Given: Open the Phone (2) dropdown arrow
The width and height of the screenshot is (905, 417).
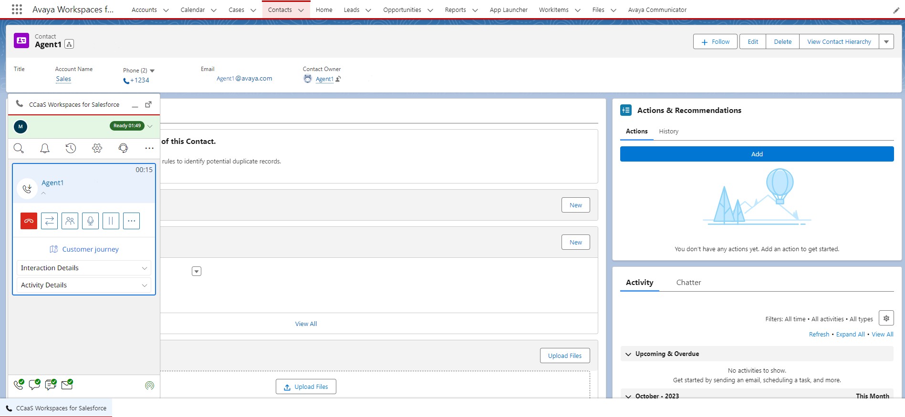Looking at the screenshot, I should (152, 71).
